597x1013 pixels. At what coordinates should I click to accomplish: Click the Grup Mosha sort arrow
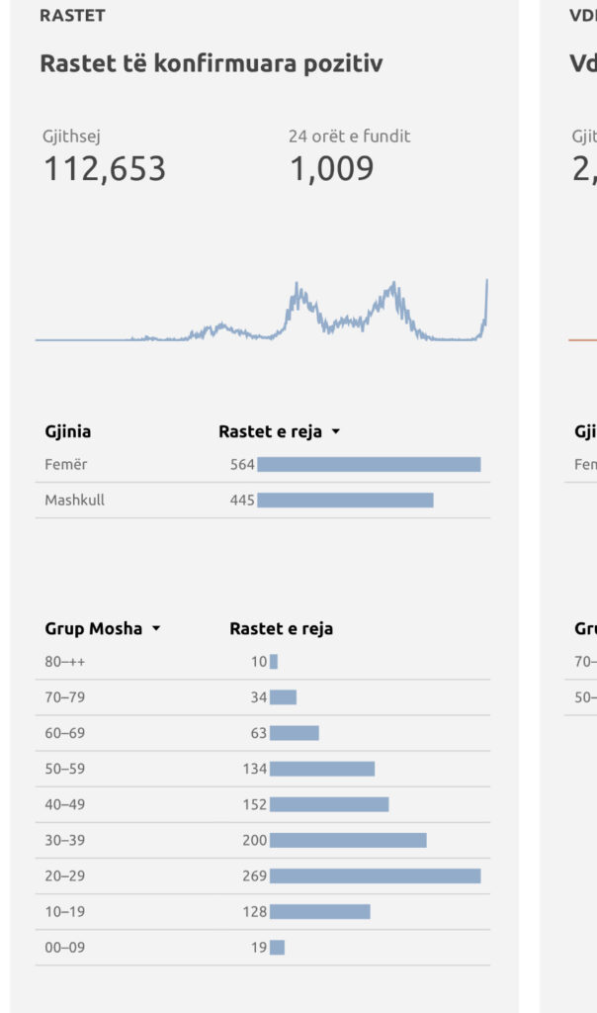[156, 628]
